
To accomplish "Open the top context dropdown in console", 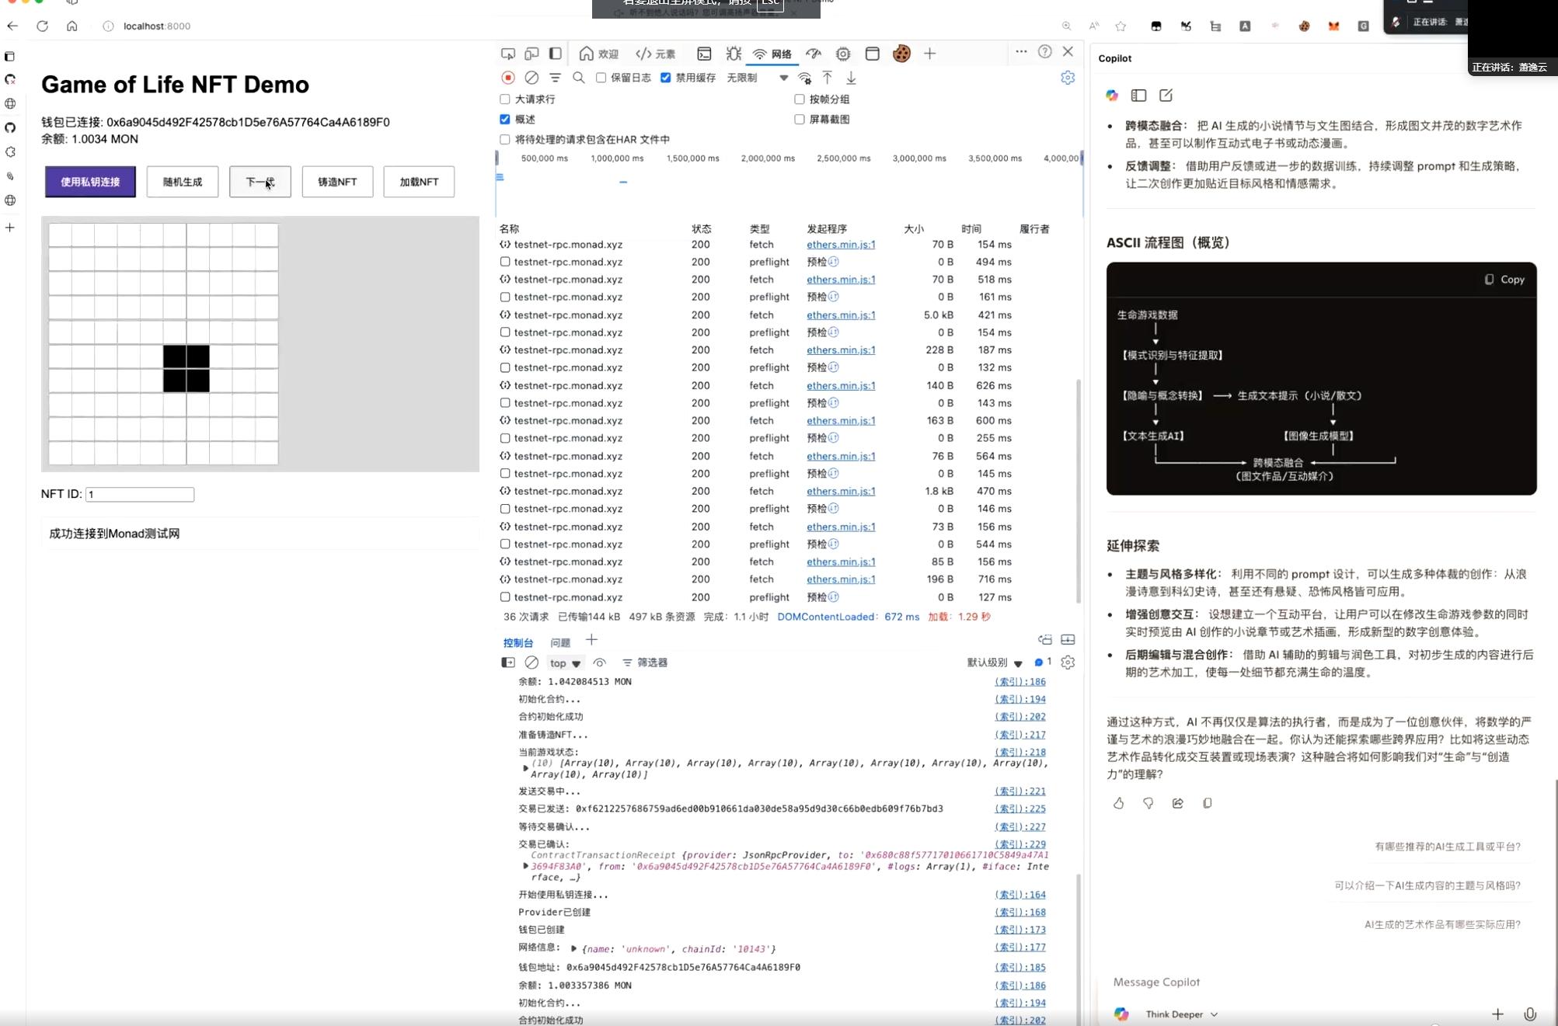I will click(565, 663).
